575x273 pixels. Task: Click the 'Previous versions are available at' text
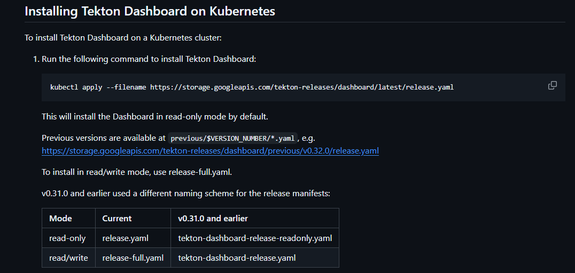[104, 138]
